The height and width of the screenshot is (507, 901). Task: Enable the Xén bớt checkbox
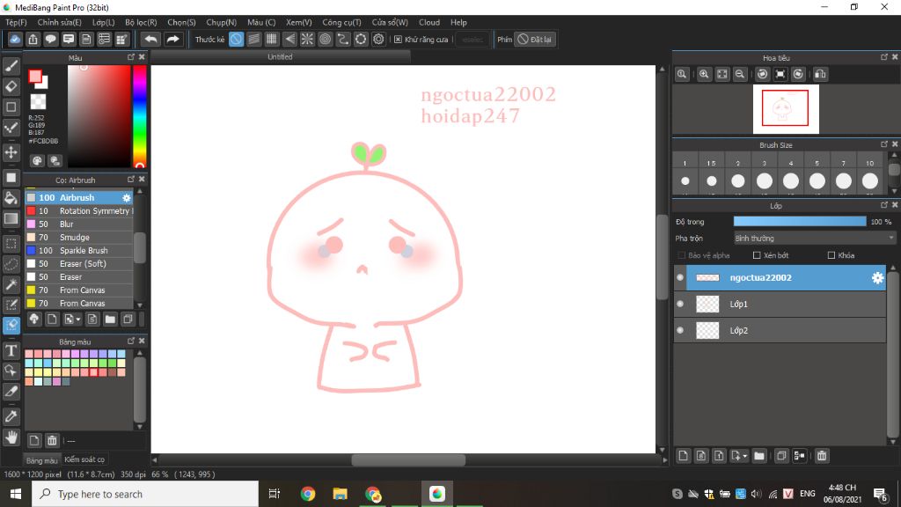(x=757, y=255)
